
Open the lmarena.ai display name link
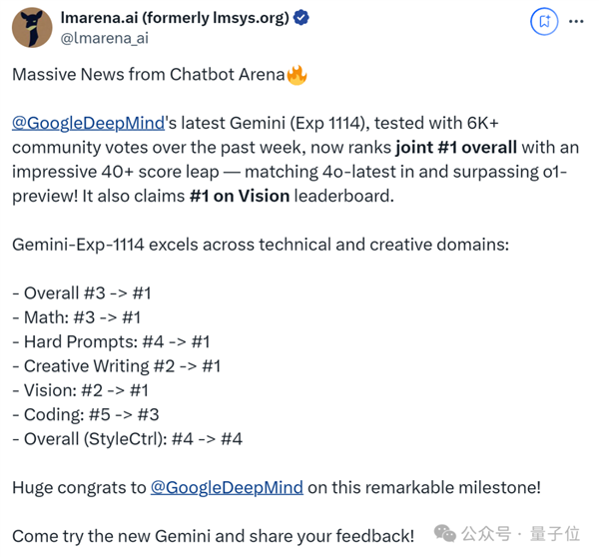[175, 18]
